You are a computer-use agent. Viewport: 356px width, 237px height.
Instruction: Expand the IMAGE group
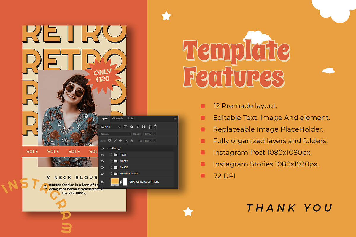point(112,167)
